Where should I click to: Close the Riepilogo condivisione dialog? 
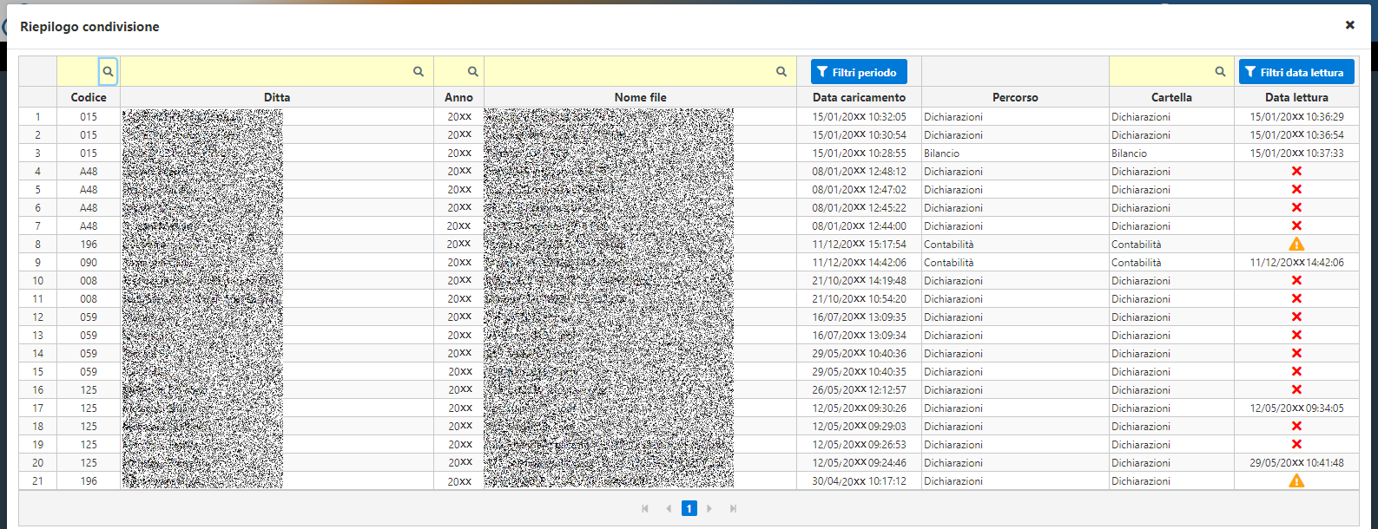(1349, 25)
